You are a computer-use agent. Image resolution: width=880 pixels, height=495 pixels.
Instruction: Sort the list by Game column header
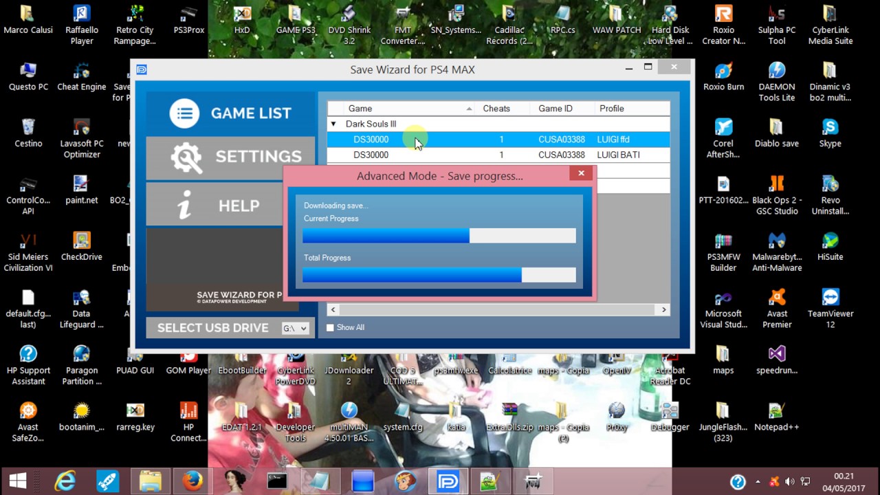pos(409,109)
